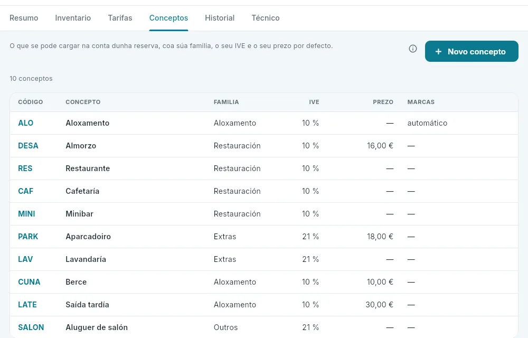528x338 pixels.
Task: Click the 10,00 € price for Berce
Action: click(x=380, y=282)
